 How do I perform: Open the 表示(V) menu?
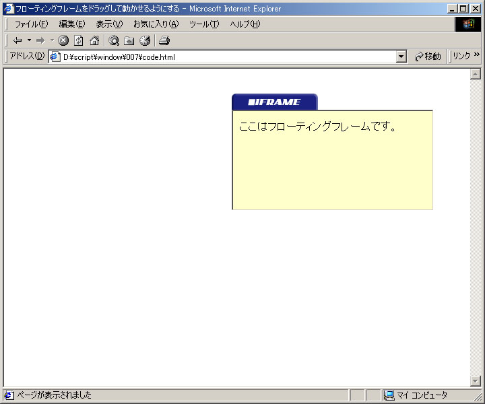109,24
